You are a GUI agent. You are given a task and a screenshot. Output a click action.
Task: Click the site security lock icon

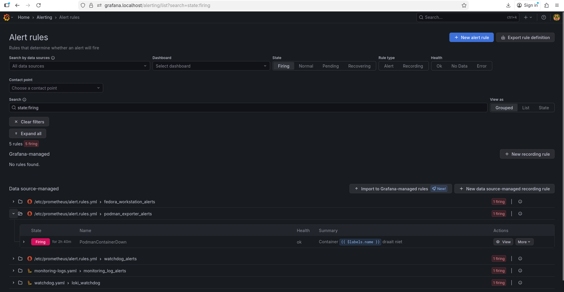tap(91, 5)
